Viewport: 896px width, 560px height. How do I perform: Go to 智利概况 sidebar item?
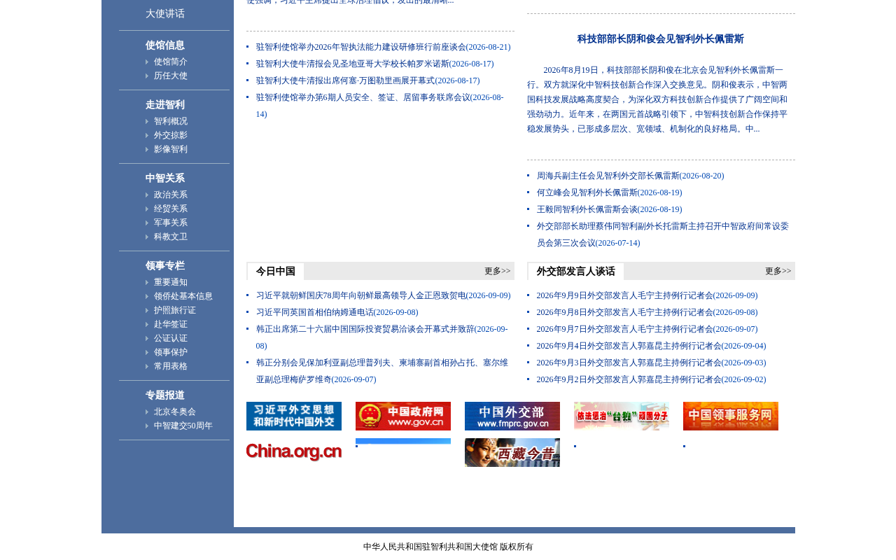point(171,121)
